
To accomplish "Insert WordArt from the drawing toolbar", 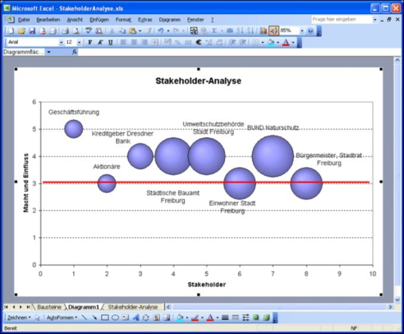I will (136, 318).
